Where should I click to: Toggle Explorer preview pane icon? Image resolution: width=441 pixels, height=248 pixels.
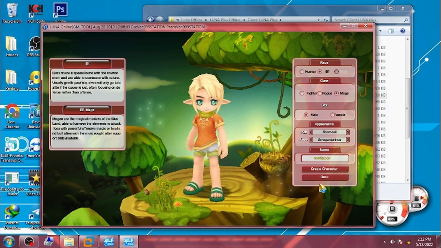click(x=391, y=31)
